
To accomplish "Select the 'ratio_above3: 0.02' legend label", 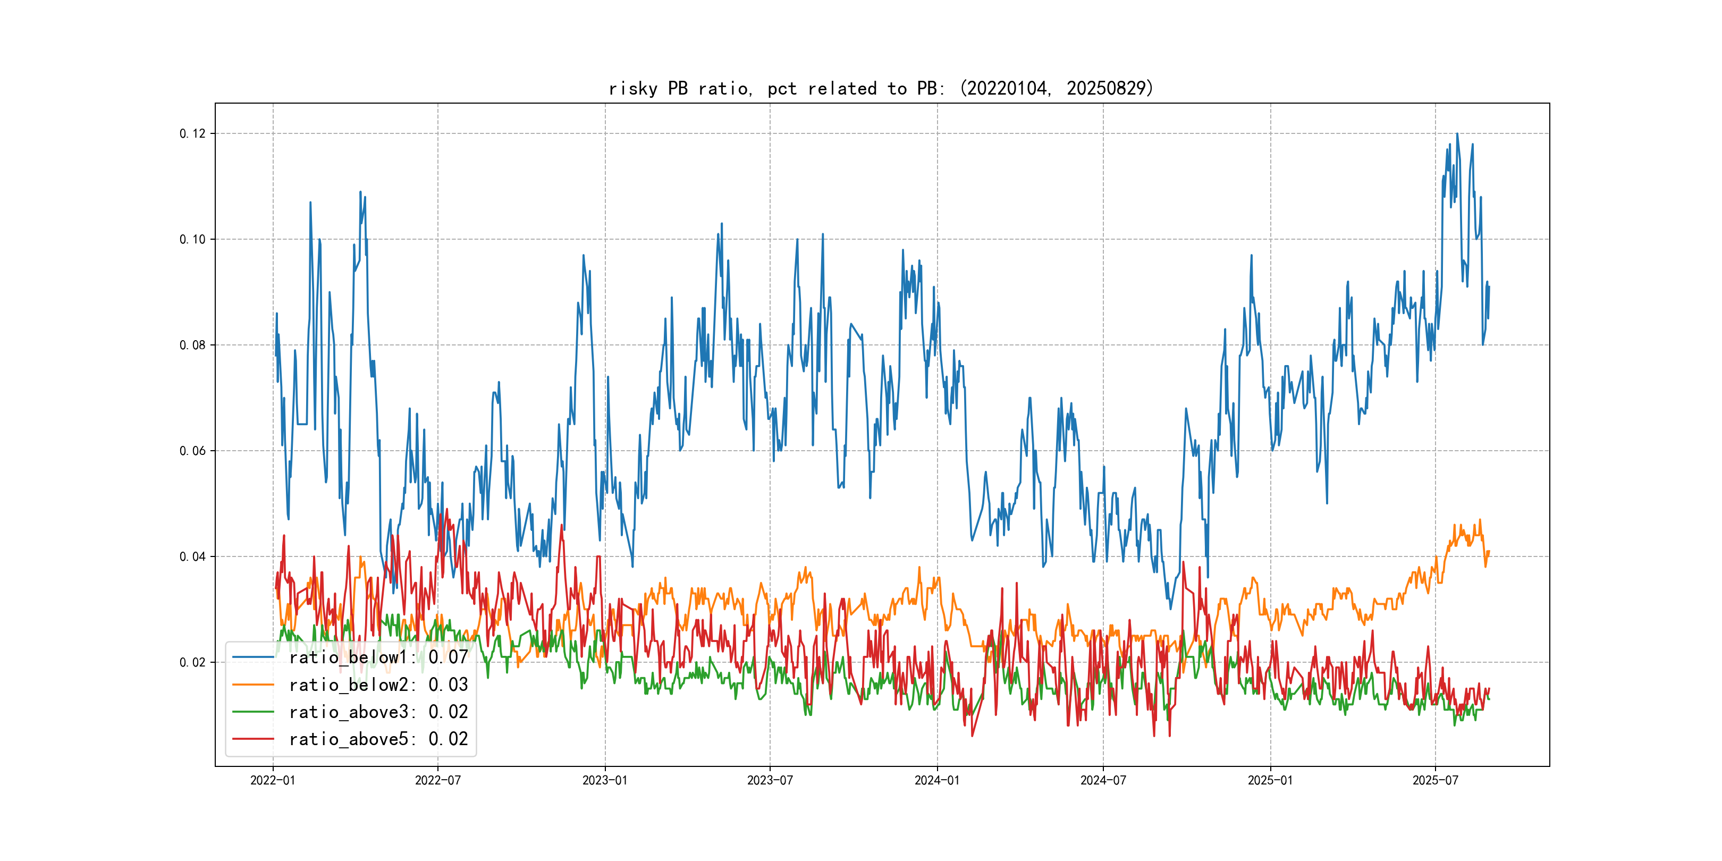I will tap(378, 712).
